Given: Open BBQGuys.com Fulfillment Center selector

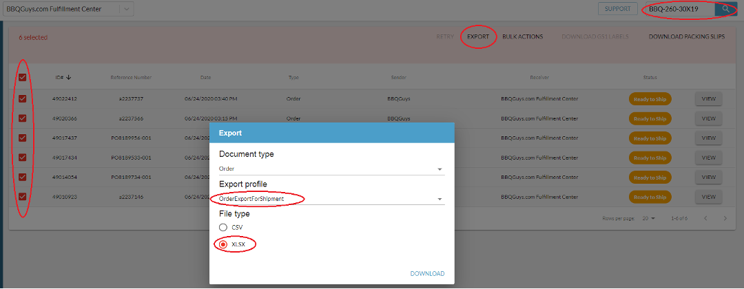Looking at the screenshot, I should [68, 9].
